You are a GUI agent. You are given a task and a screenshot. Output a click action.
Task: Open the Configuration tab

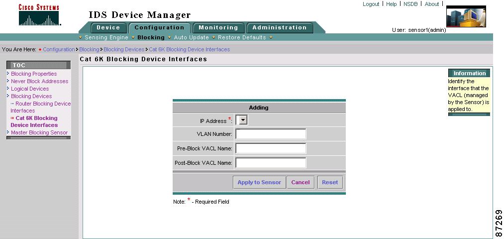[x=159, y=28]
